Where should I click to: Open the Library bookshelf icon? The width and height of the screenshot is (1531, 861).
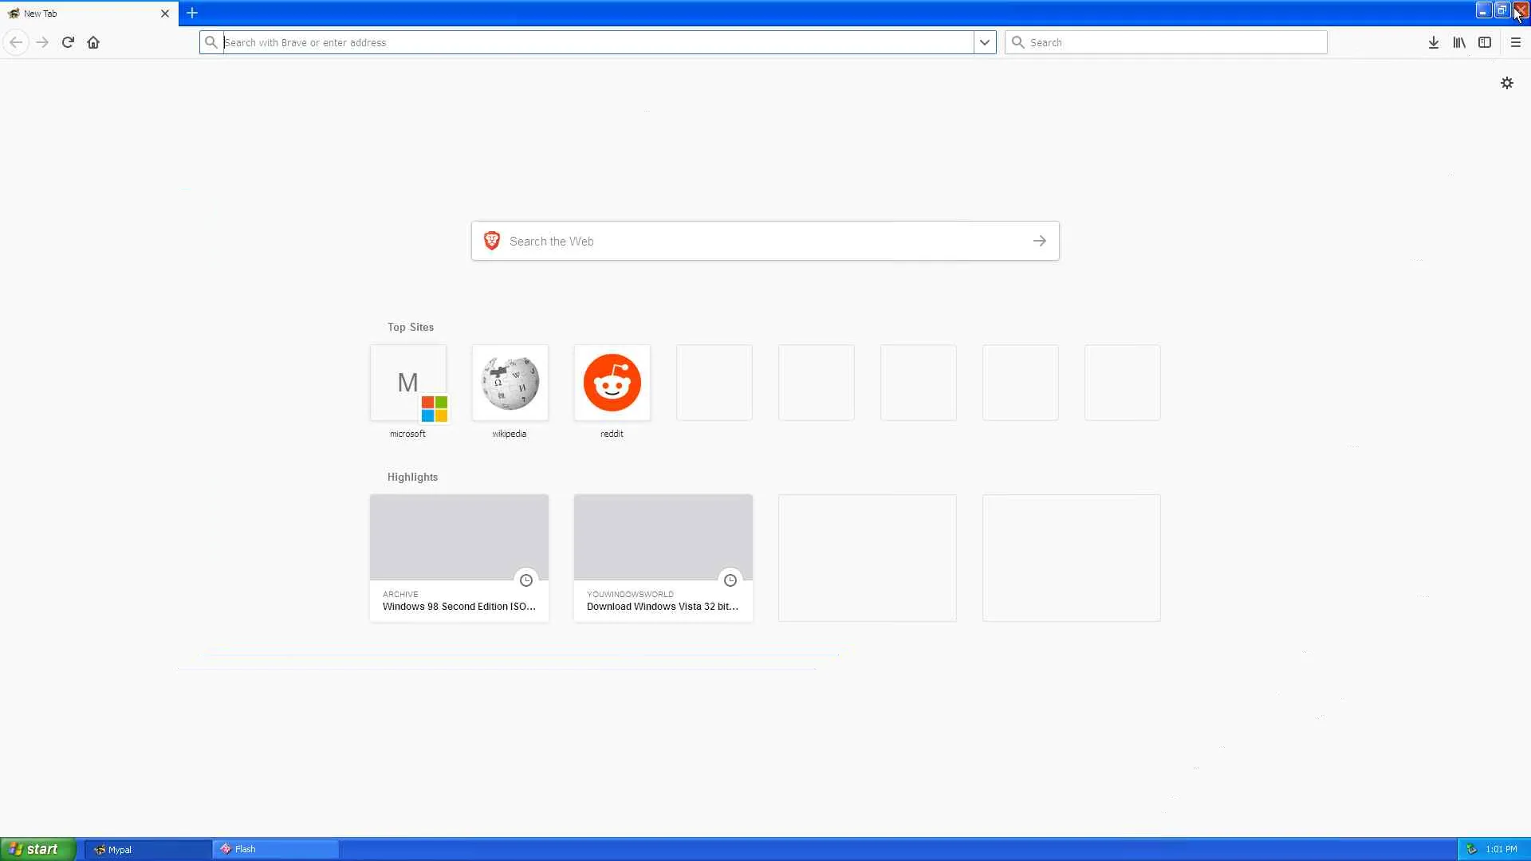pyautogui.click(x=1458, y=42)
